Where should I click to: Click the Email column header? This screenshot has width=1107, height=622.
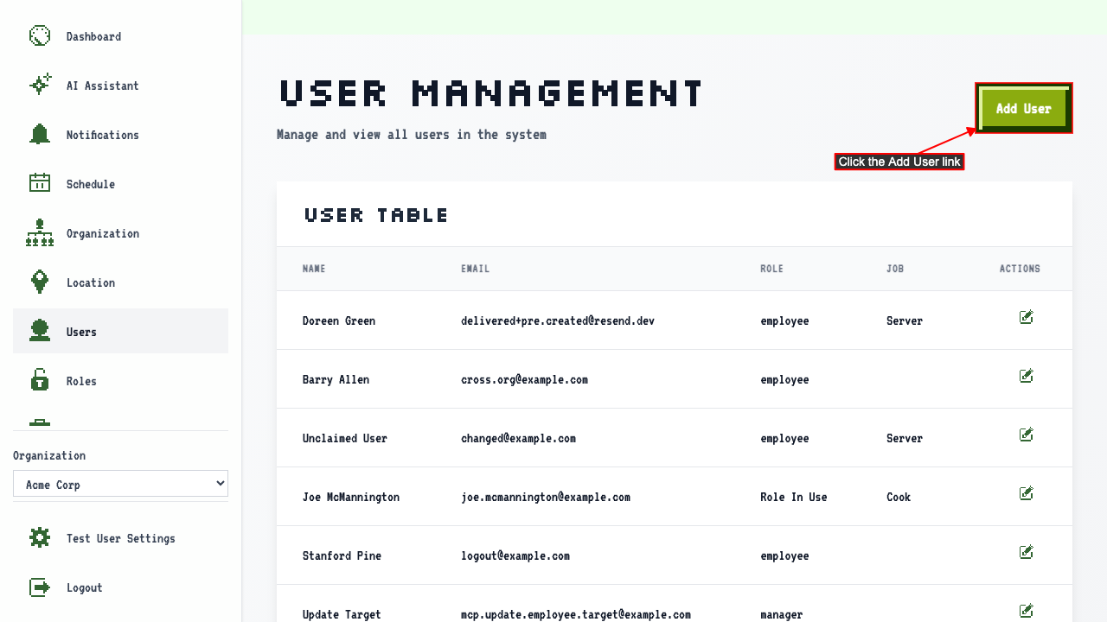475,269
